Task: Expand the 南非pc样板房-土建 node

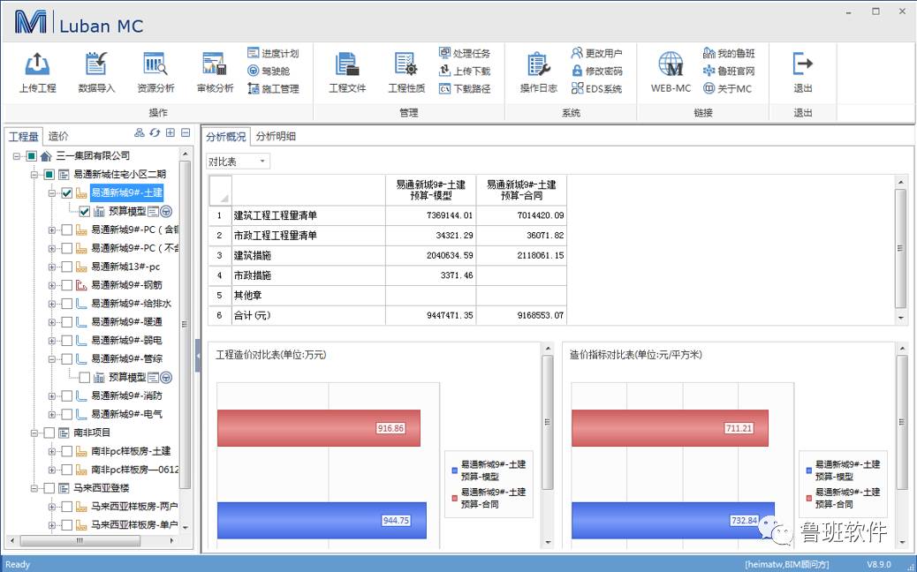Action: 51,451
